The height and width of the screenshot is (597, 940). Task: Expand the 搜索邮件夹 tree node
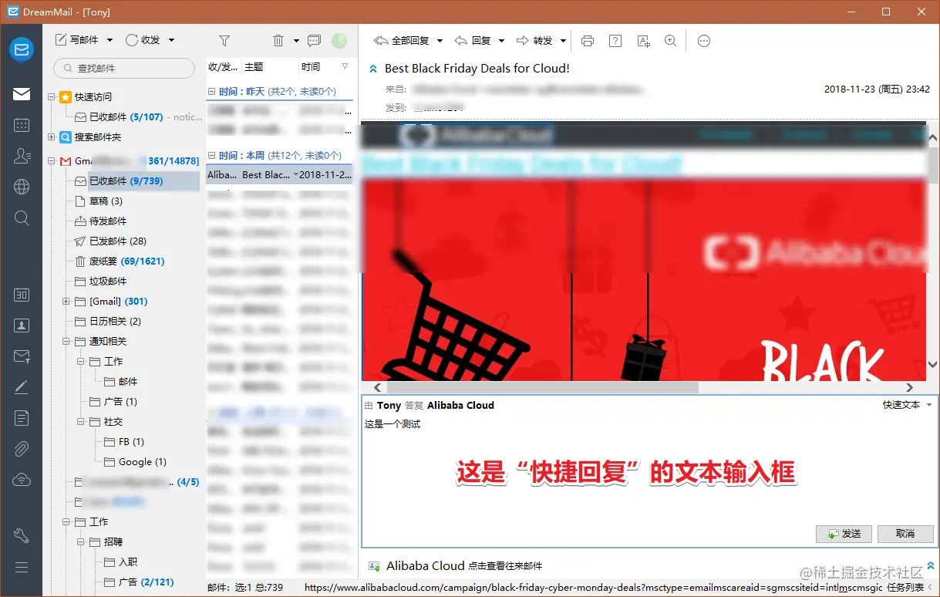[52, 137]
